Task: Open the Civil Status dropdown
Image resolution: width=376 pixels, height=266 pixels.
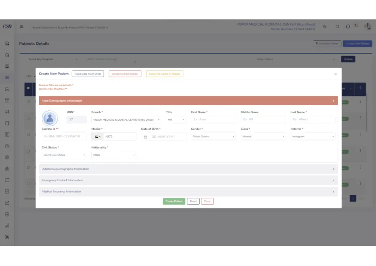Action: [x=64, y=155]
